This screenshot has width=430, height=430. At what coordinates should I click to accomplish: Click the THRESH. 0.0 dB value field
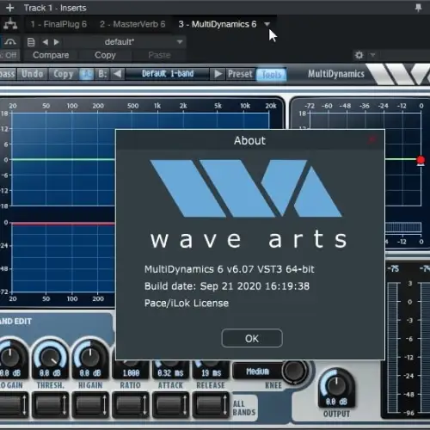pyautogui.click(x=50, y=373)
